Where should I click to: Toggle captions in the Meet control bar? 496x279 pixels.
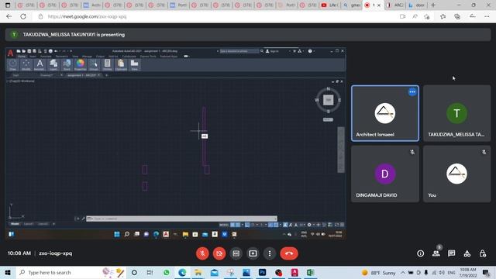point(236,253)
